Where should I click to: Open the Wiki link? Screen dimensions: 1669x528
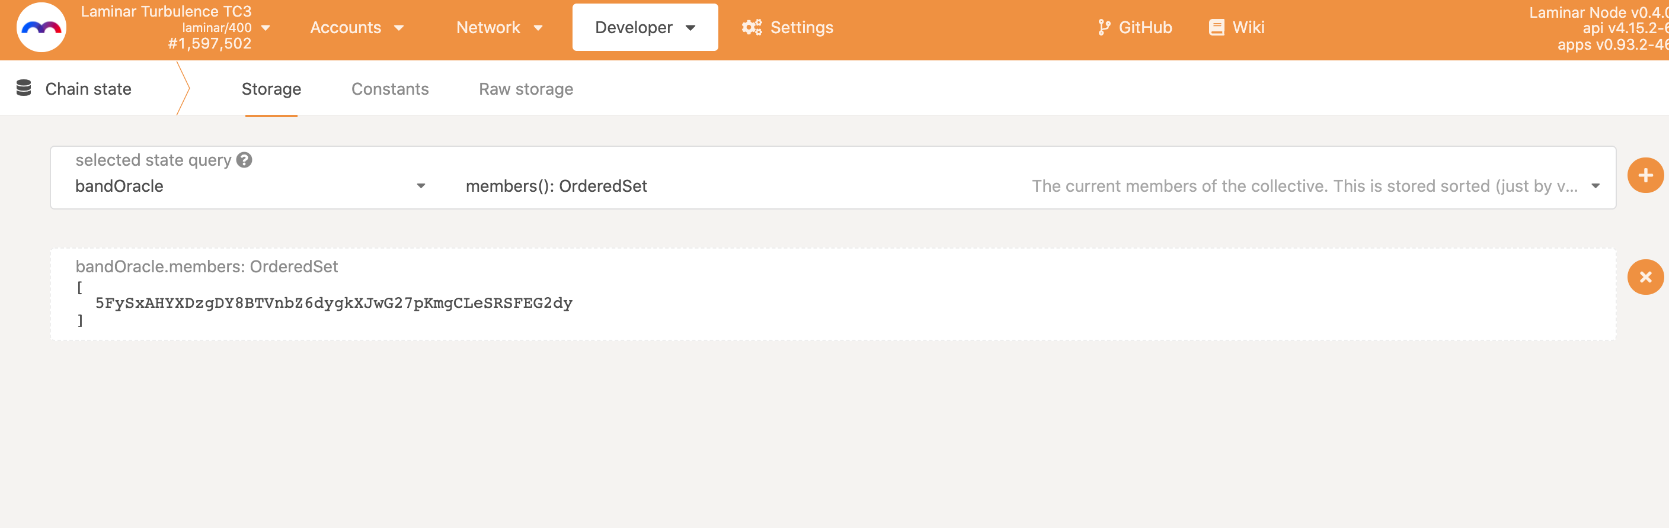coord(1236,27)
